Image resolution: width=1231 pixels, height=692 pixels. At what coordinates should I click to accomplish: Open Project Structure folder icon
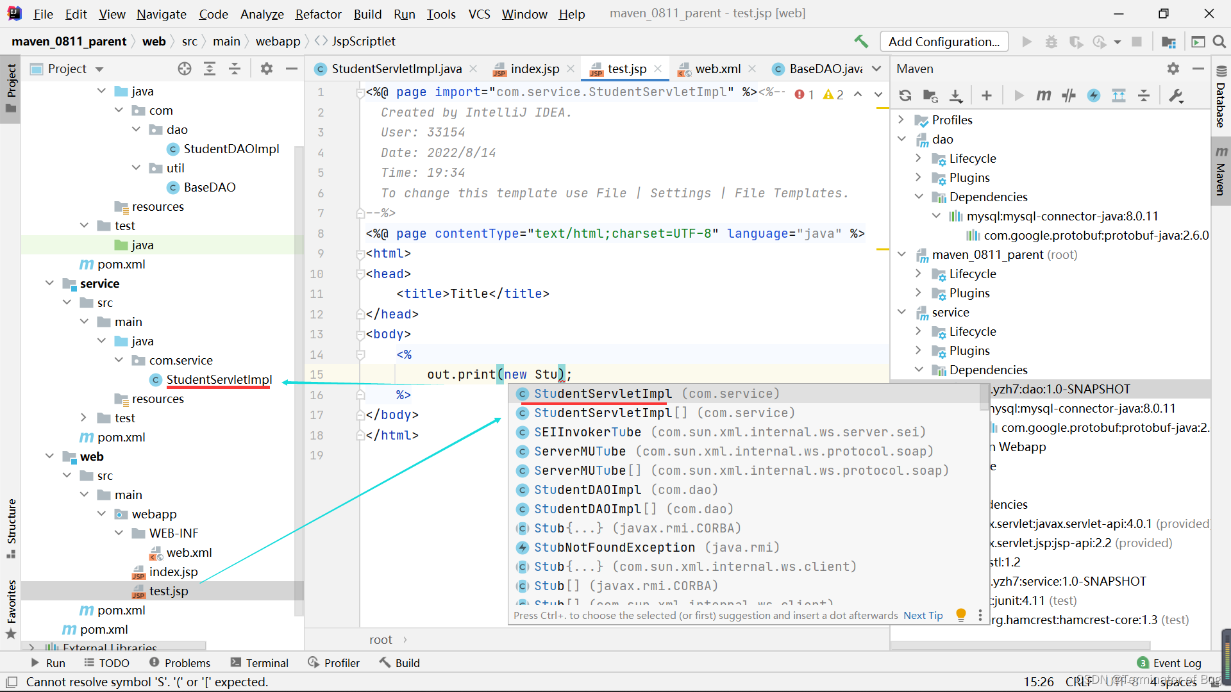1169,42
